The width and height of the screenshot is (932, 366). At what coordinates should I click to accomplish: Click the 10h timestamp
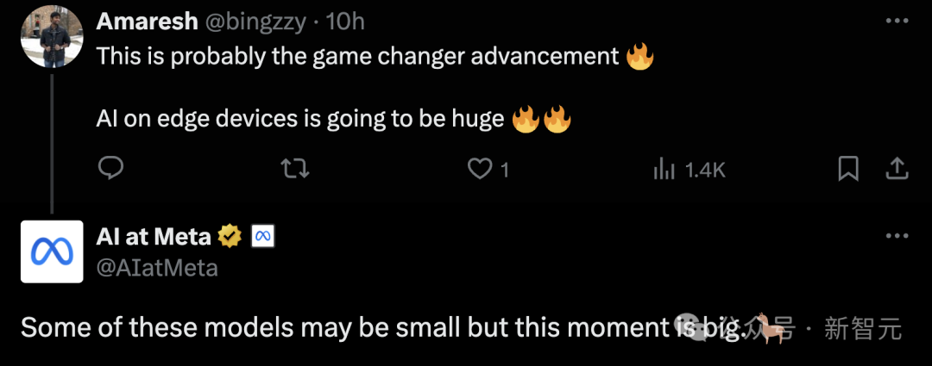345,22
